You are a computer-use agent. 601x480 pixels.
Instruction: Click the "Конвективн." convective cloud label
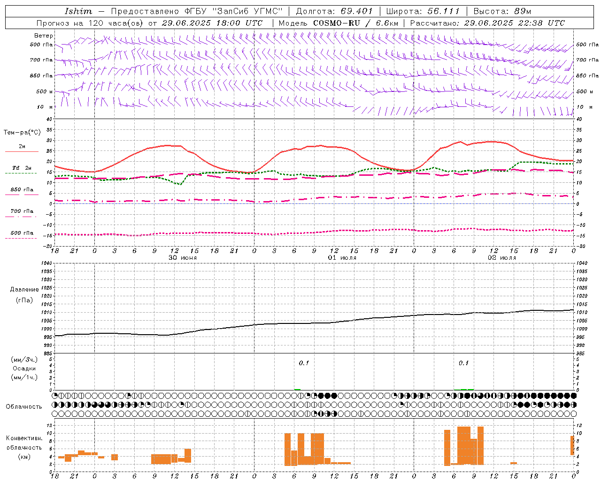pyautogui.click(x=24, y=438)
